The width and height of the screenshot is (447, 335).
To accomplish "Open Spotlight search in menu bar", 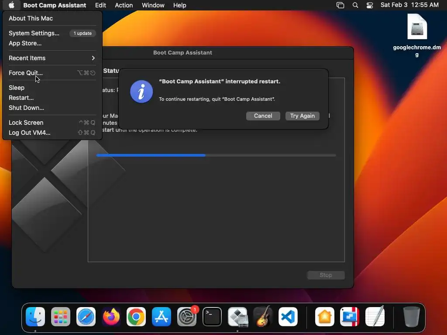I will [x=355, y=5].
